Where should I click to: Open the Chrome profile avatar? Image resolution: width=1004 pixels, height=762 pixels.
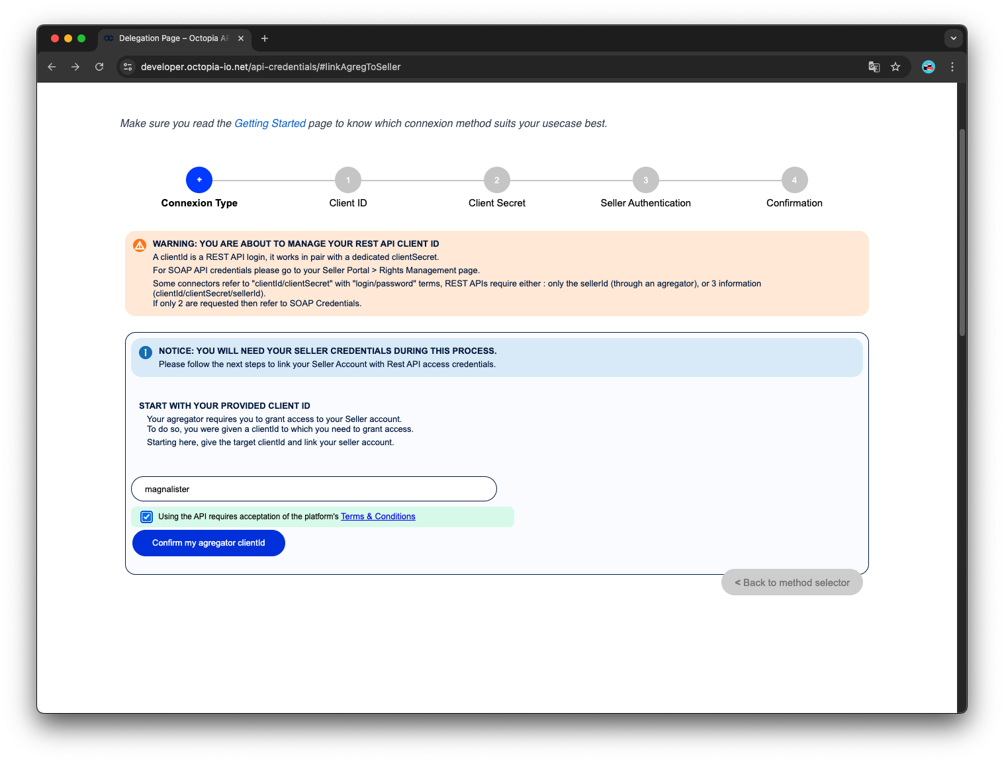tap(928, 67)
